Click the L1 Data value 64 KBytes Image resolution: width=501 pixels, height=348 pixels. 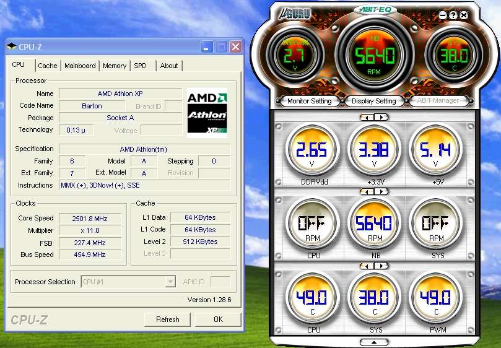pyautogui.click(x=200, y=217)
